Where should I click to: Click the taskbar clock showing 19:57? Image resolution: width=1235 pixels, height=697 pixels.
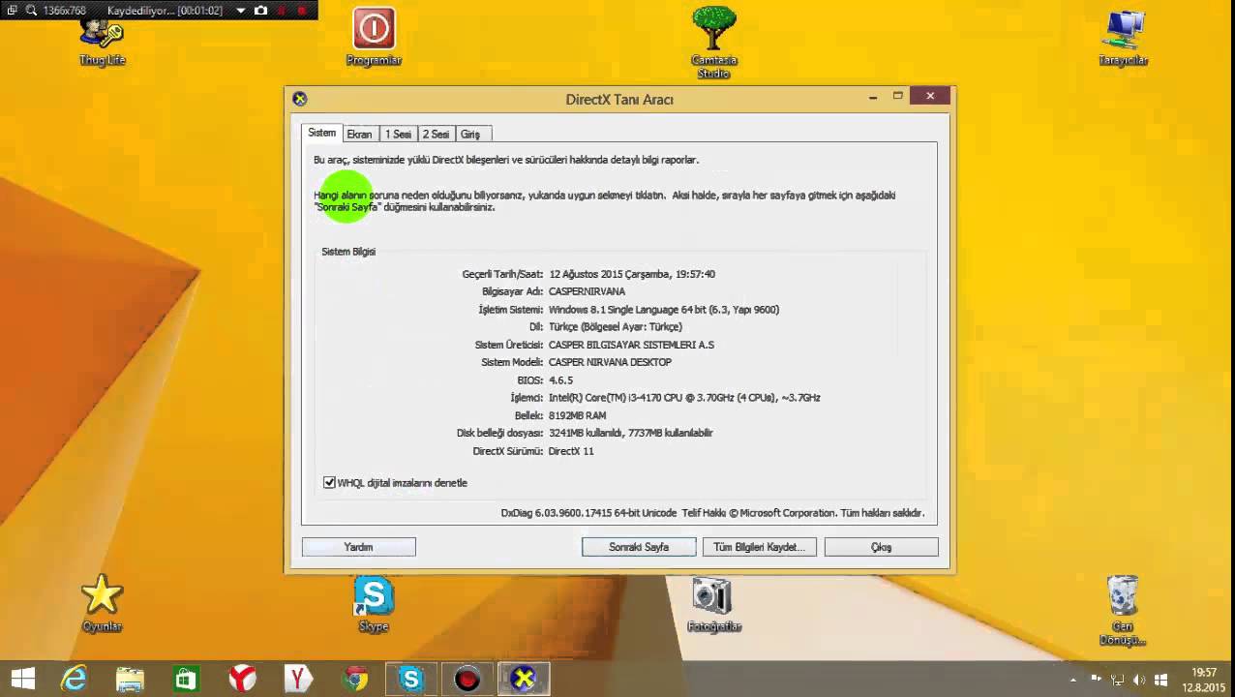tap(1204, 680)
